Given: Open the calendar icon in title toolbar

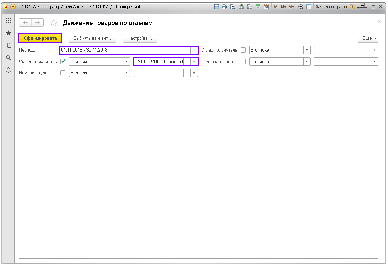Looking at the screenshot, I should [266, 7].
